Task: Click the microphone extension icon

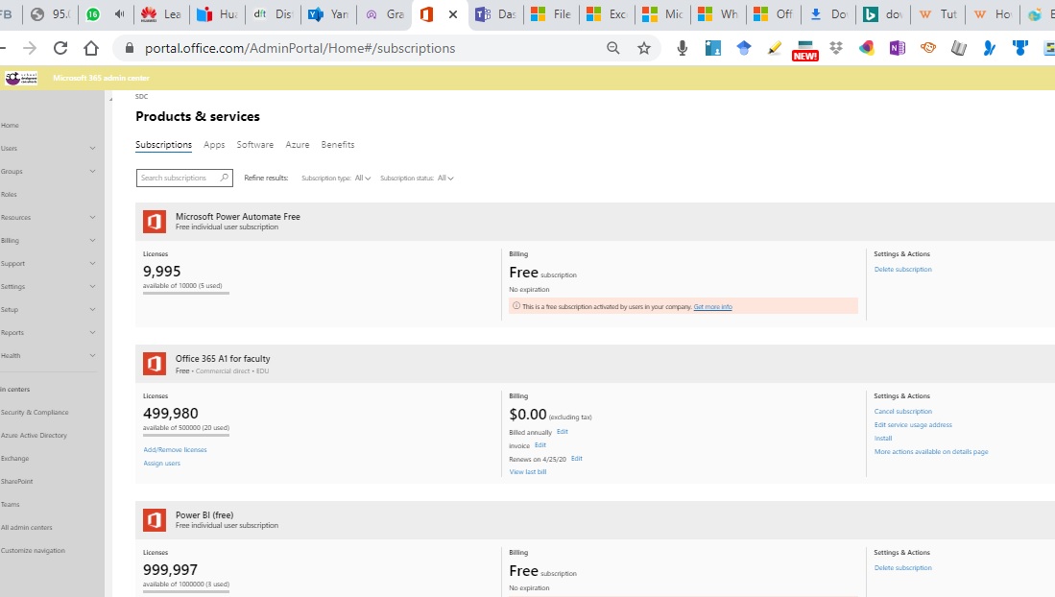Action: click(683, 48)
